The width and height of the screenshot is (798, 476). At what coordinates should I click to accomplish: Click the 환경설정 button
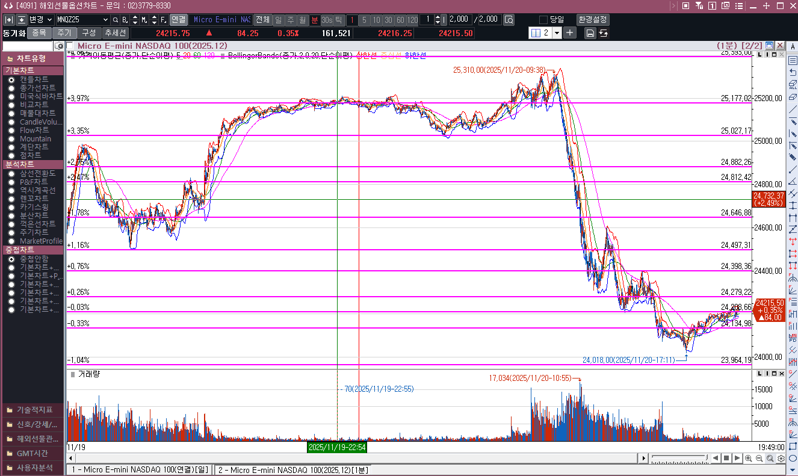click(592, 19)
